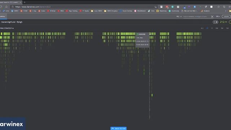Click the 212.71 quote value
Viewport: 231px width, 130px height.
pos(223,22)
